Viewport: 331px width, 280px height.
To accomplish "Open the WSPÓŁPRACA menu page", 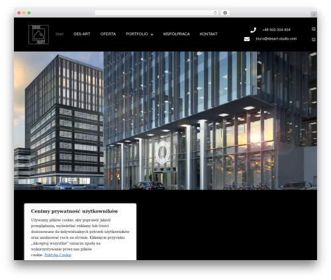I will (176, 34).
